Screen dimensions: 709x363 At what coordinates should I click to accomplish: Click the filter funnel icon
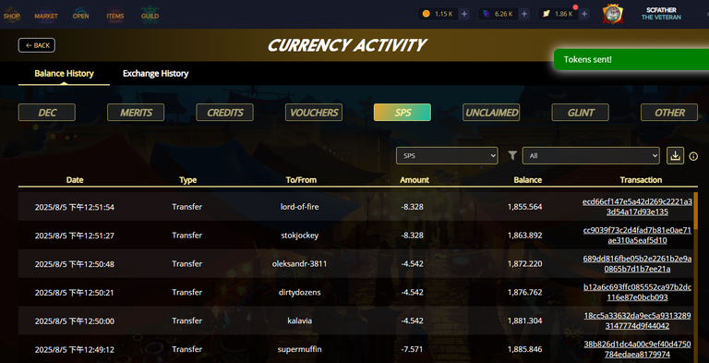[512, 156]
